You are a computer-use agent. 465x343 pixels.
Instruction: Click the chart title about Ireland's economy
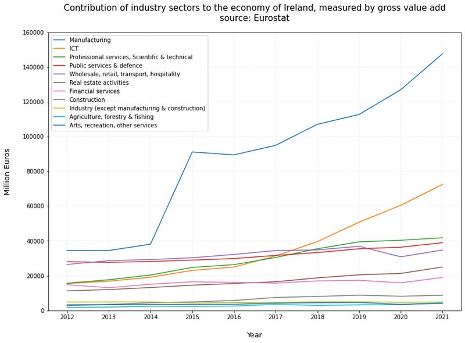pyautogui.click(x=254, y=8)
